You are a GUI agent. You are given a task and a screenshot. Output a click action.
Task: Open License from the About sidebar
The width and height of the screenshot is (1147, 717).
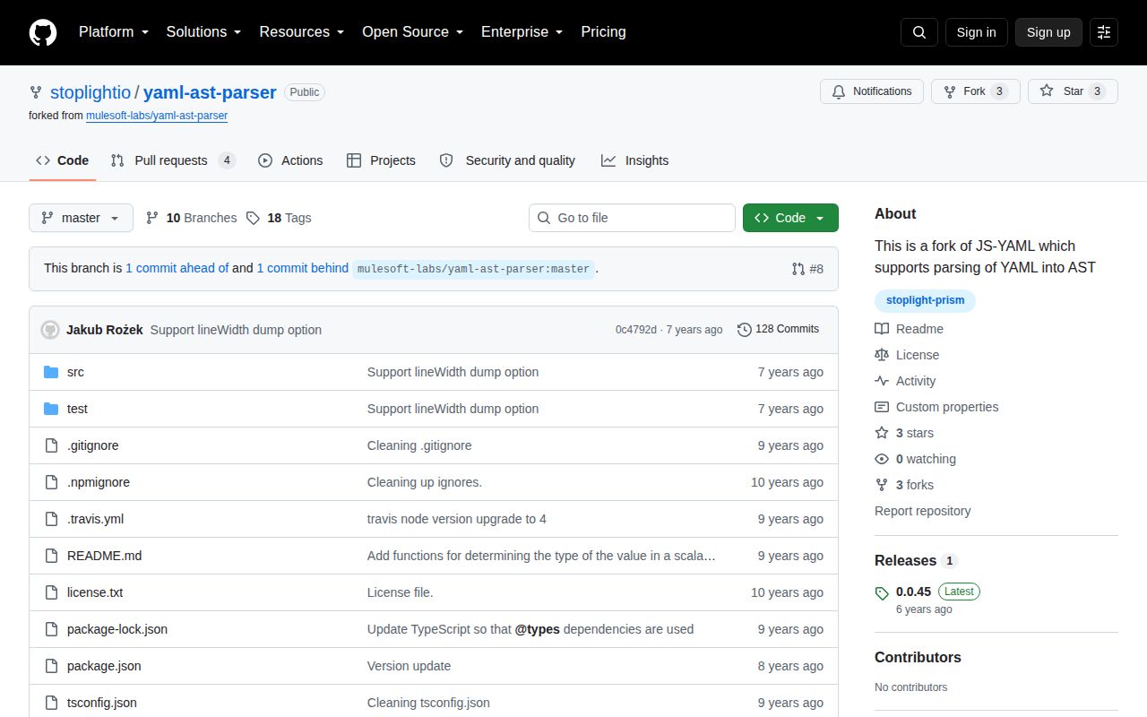pyautogui.click(x=907, y=355)
